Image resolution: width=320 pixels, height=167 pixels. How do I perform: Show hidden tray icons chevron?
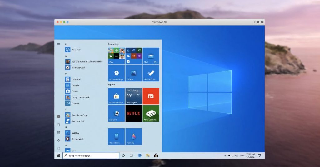click(225, 155)
